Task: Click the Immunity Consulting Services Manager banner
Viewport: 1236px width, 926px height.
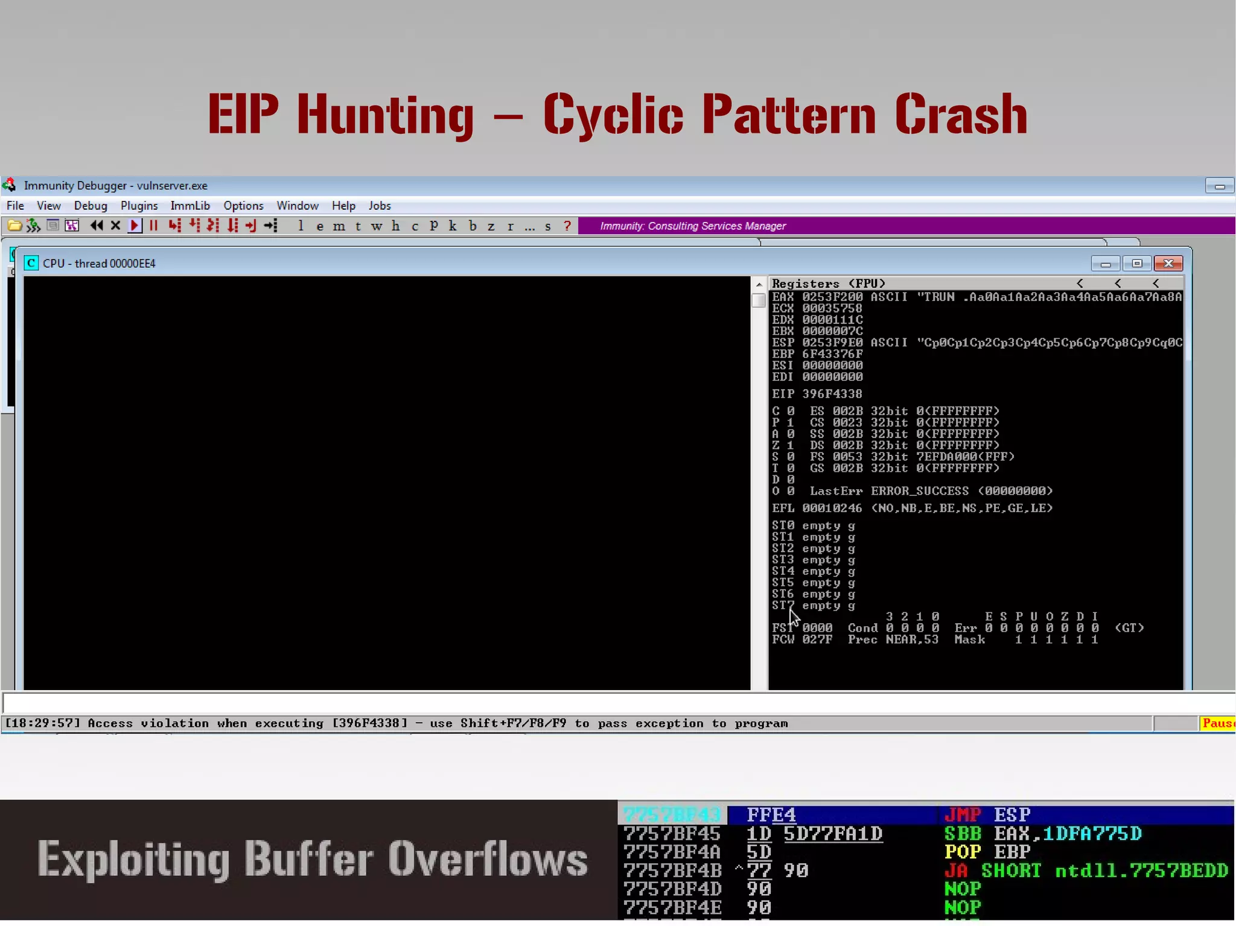Action: click(x=906, y=226)
